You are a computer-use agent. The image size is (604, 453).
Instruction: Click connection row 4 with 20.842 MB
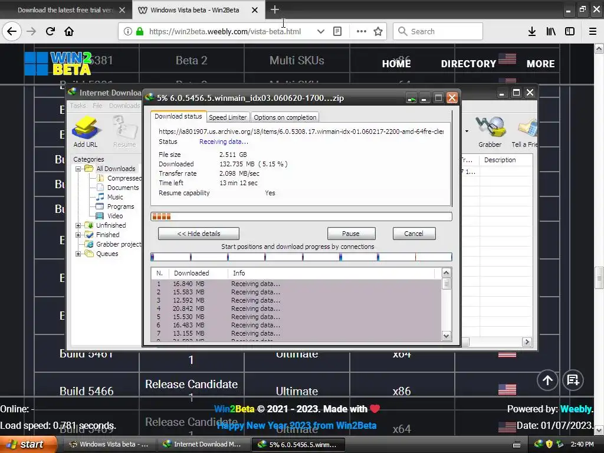point(296,308)
